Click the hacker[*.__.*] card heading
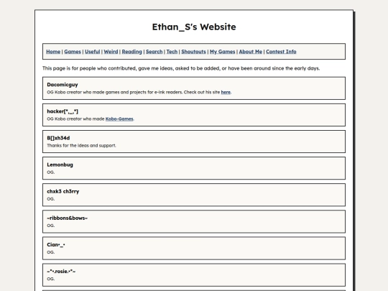The image size is (388, 291). (x=63, y=111)
